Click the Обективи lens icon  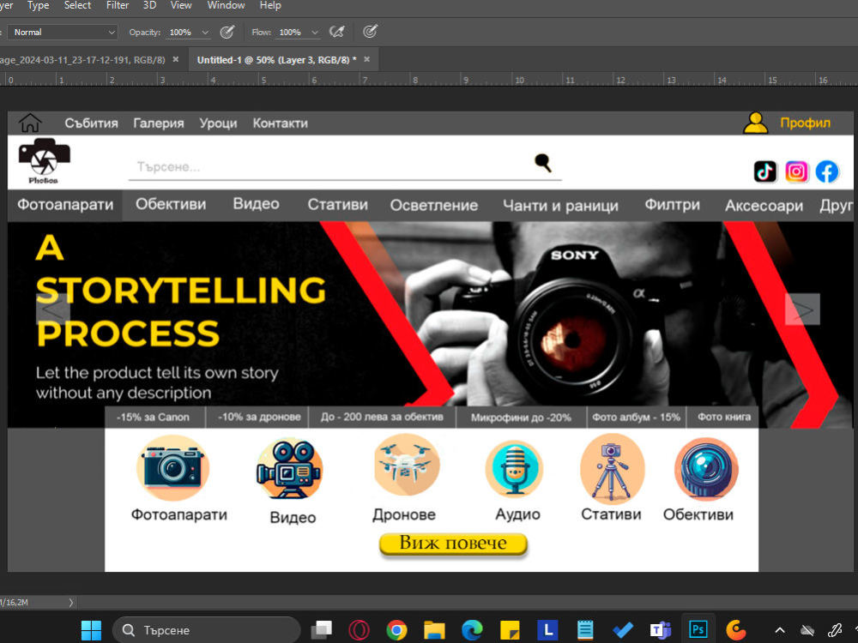coord(706,469)
